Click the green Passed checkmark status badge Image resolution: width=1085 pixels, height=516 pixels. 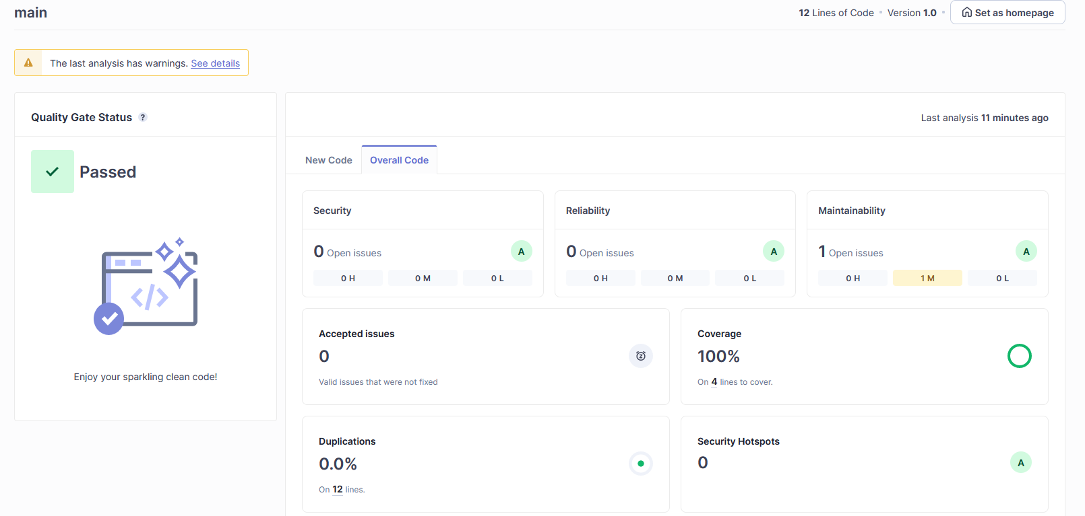53,172
